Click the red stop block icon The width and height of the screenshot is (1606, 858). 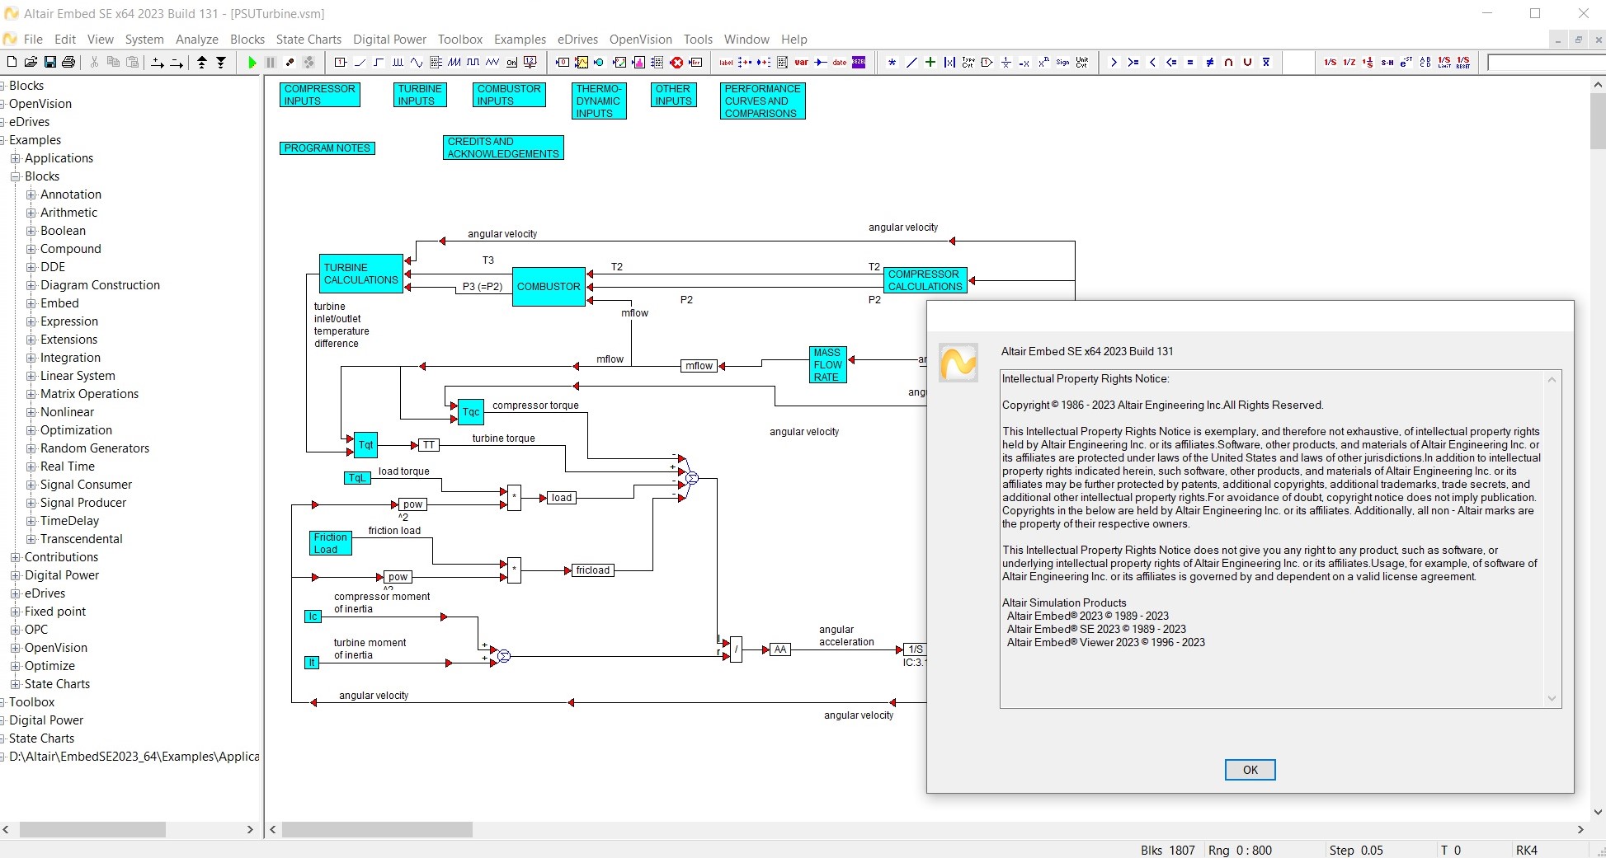pos(676,62)
